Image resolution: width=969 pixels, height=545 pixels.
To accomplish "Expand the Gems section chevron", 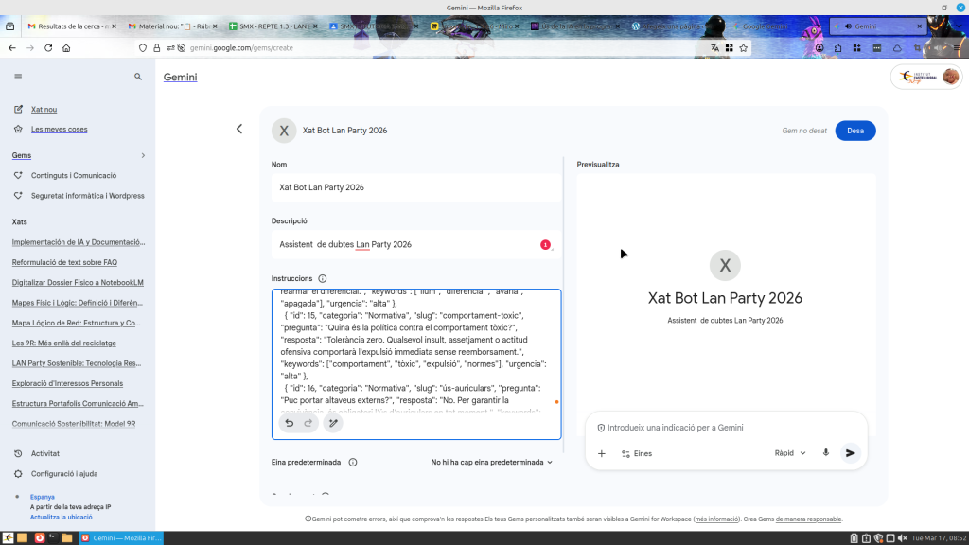I will coord(143,155).
